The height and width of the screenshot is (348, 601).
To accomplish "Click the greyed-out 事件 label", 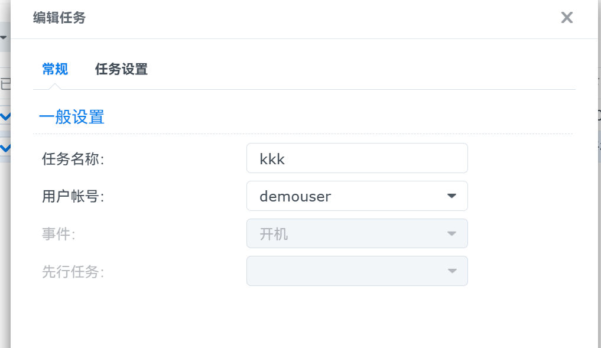I will (59, 235).
